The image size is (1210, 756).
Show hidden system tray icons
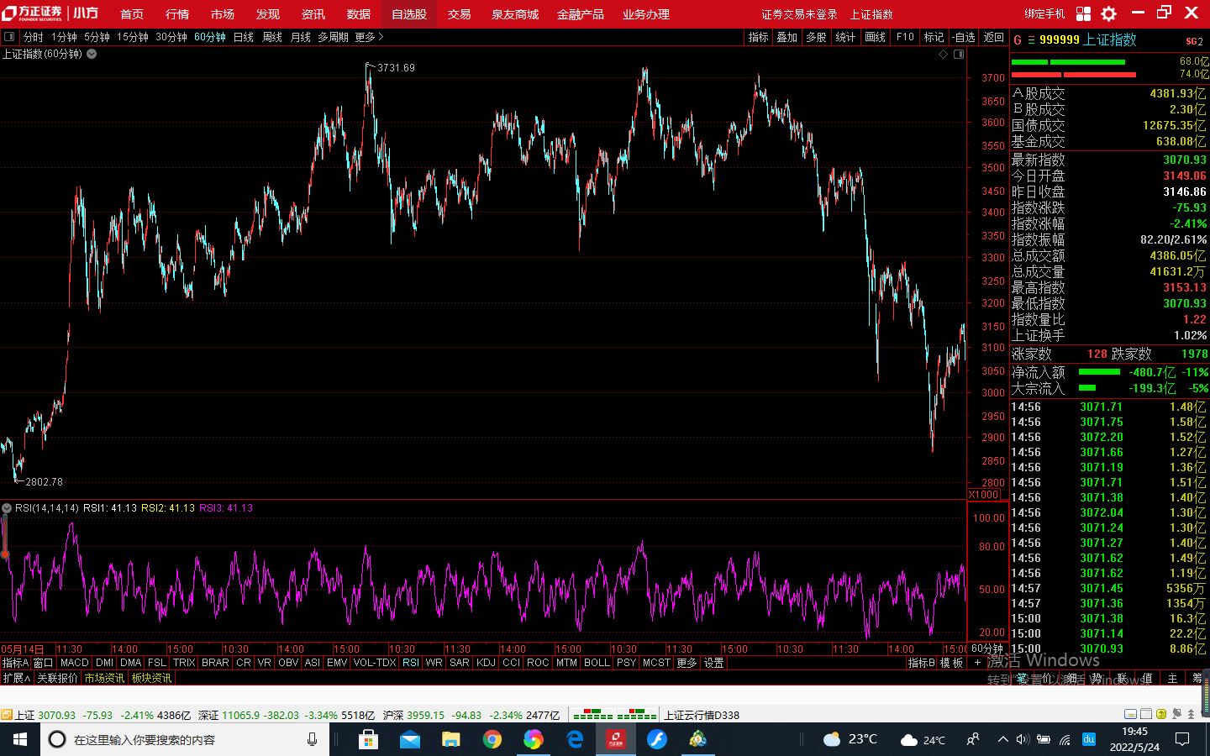(1002, 739)
